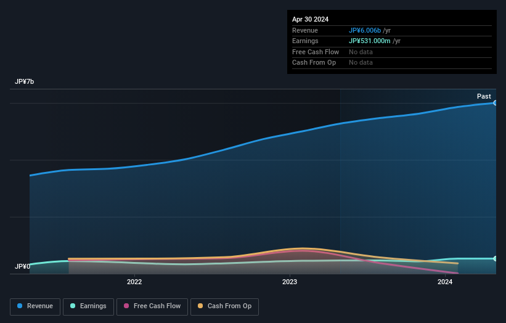
Task: Click the Cash From Op tooltip row label
Action: [x=314, y=63]
